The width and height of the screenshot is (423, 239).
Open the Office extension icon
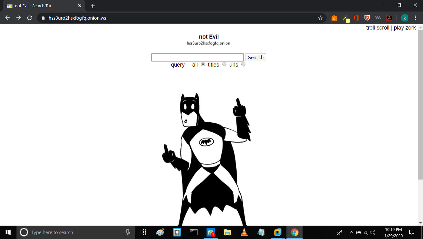(x=356, y=18)
